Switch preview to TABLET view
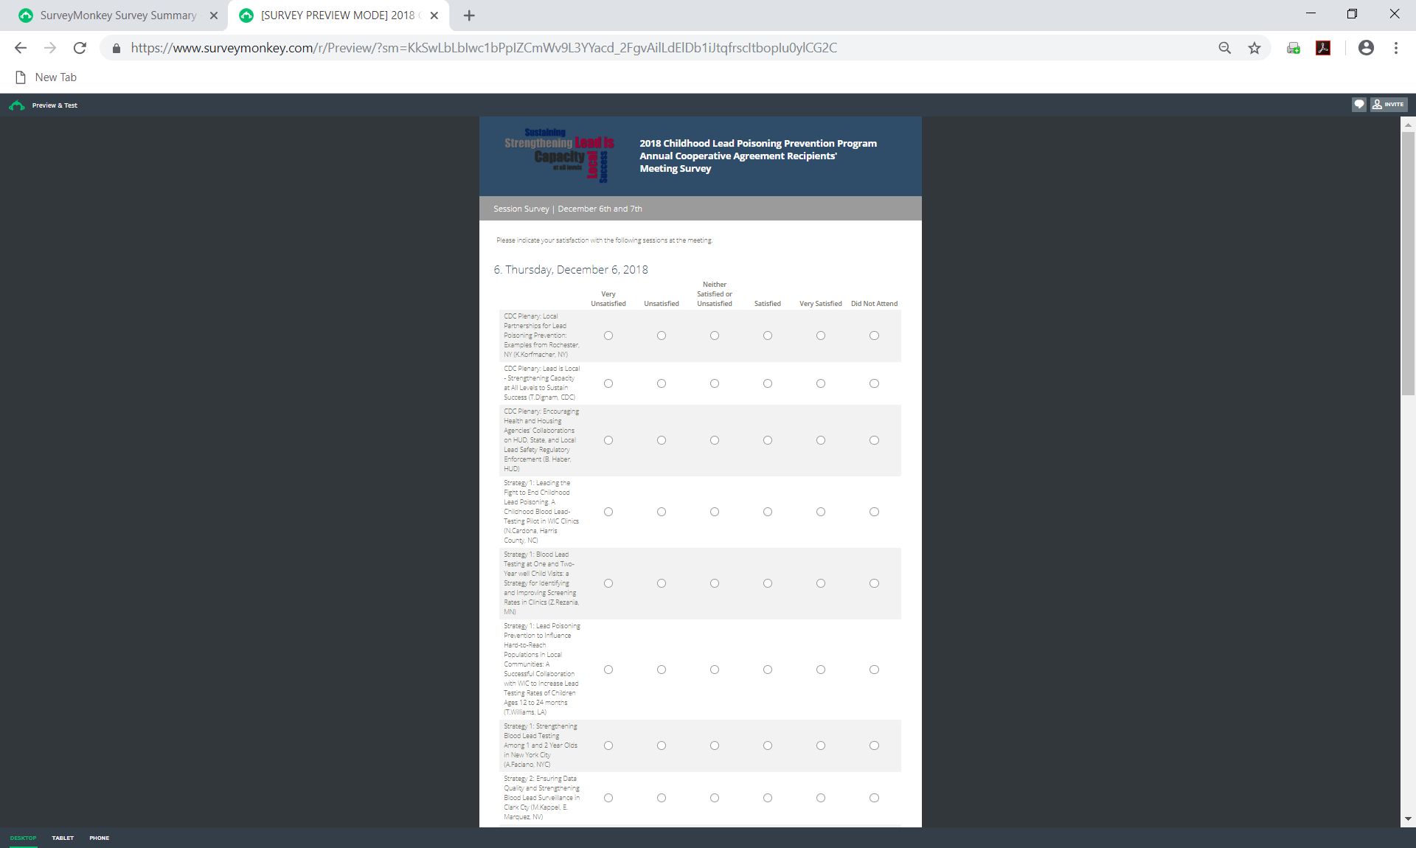 tap(63, 838)
